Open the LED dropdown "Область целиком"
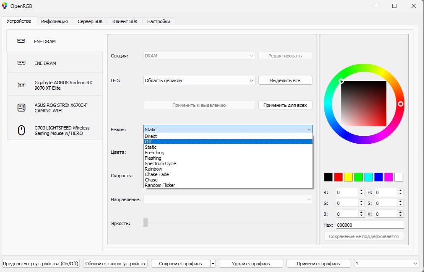424x272 pixels. [199, 80]
